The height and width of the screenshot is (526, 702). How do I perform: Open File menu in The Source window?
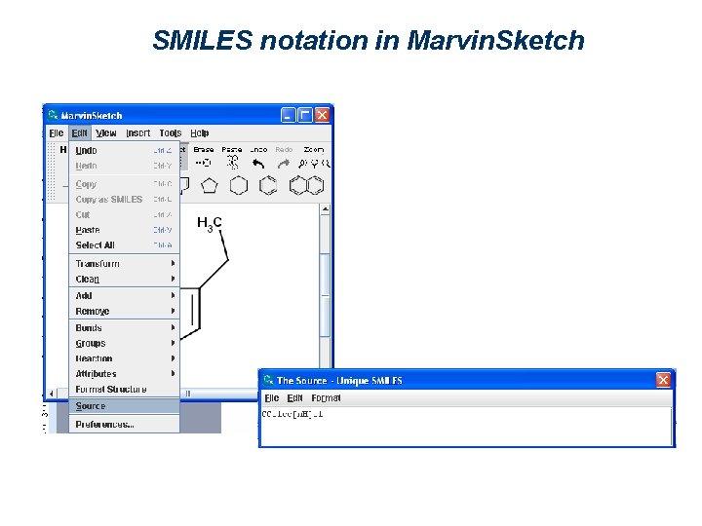pos(272,398)
